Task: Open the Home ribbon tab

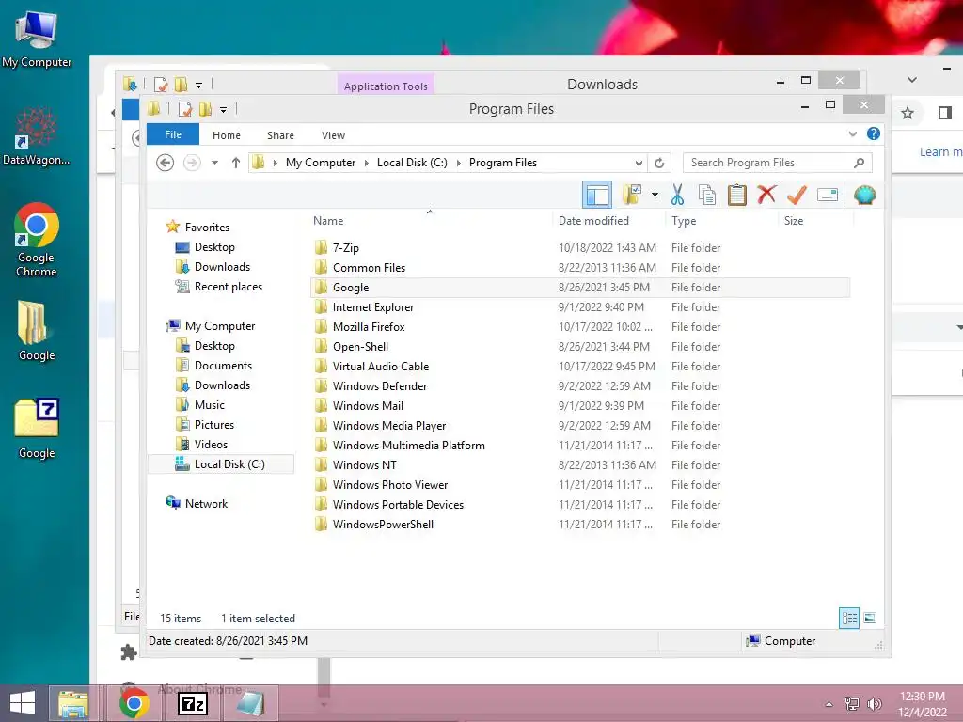Action: (x=226, y=135)
